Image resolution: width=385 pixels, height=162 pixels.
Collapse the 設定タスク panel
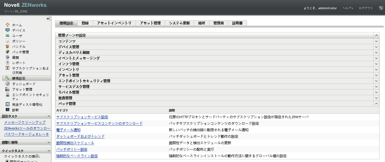(49, 116)
